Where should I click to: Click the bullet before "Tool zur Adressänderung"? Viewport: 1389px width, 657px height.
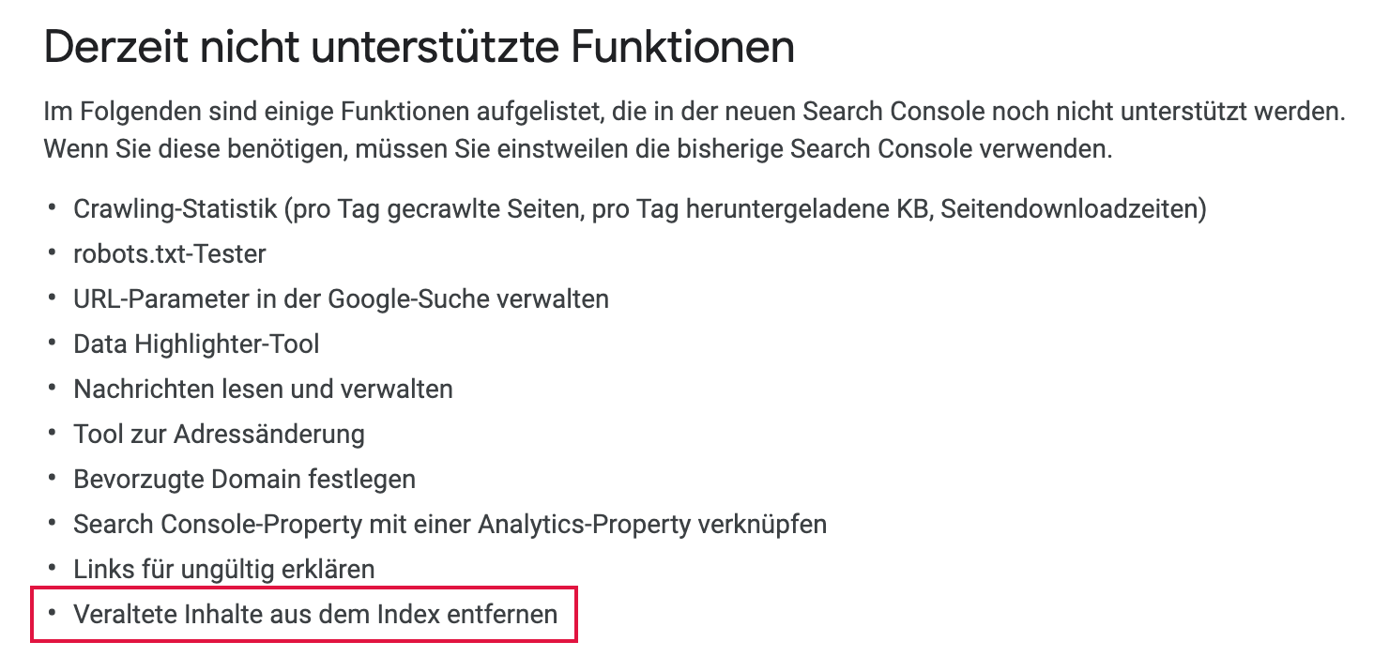(x=53, y=434)
